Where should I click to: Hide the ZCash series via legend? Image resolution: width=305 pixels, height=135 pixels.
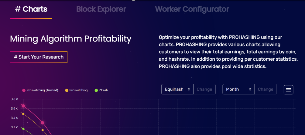coord(101,90)
